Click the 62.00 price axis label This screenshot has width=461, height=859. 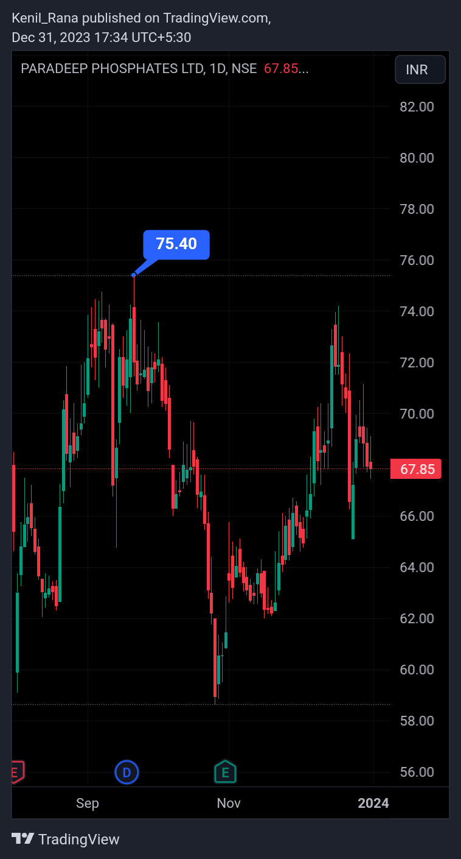417,618
